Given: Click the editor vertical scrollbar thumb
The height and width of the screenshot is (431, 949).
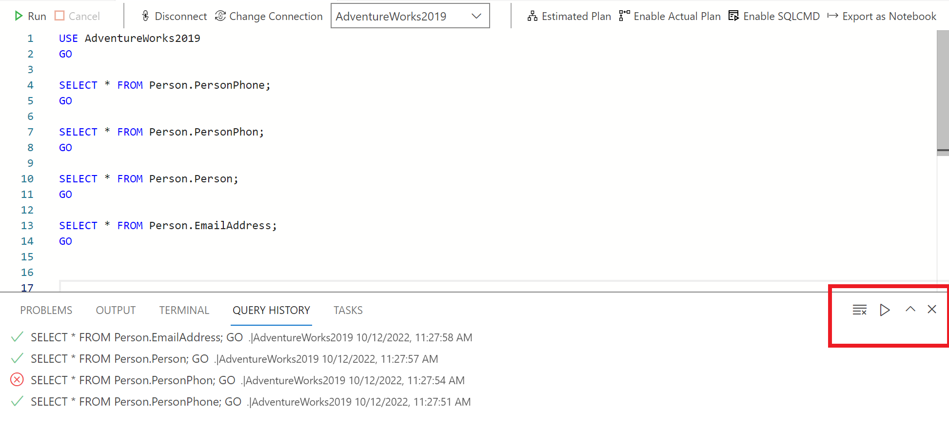Looking at the screenshot, I should 942,93.
